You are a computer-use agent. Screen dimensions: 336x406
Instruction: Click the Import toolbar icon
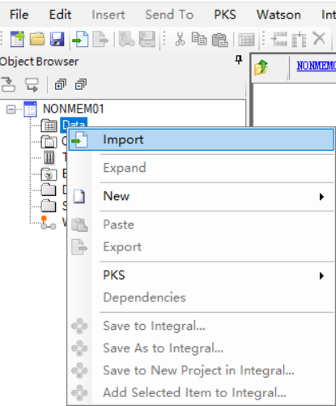tap(80, 39)
